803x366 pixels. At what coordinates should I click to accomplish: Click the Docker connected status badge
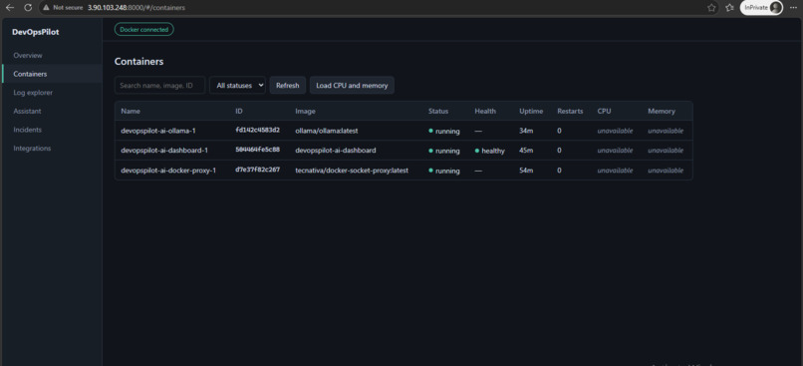(143, 30)
